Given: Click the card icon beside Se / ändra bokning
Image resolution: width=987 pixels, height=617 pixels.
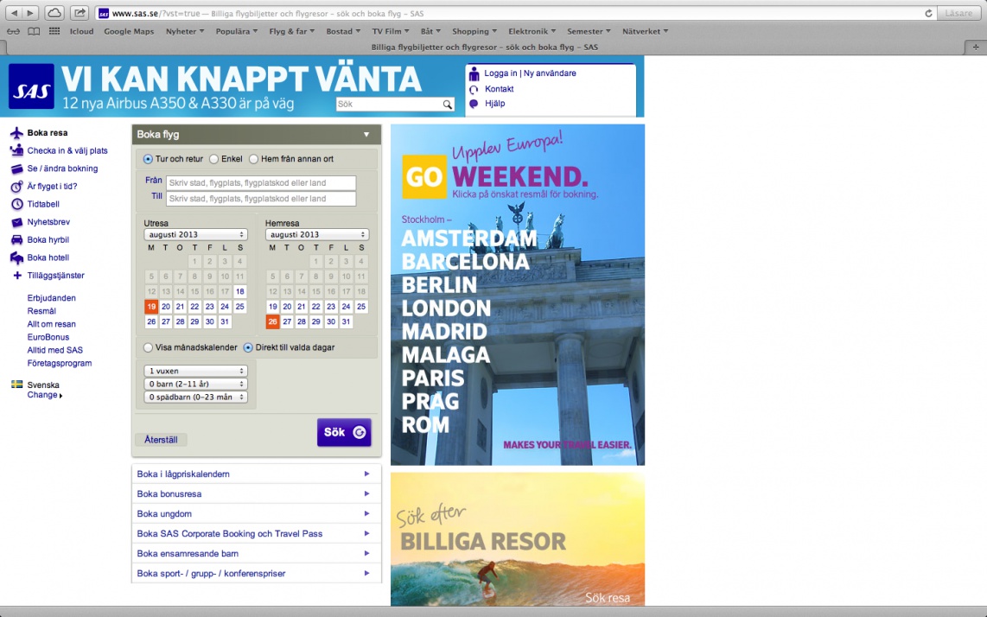Looking at the screenshot, I should pos(16,169).
